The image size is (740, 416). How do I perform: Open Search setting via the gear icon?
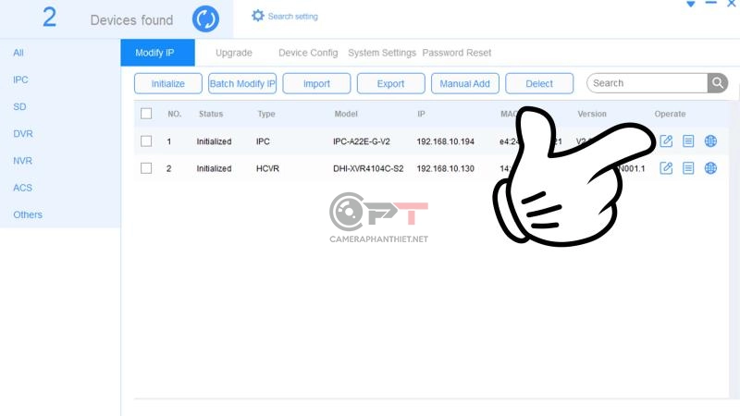pyautogui.click(x=258, y=16)
